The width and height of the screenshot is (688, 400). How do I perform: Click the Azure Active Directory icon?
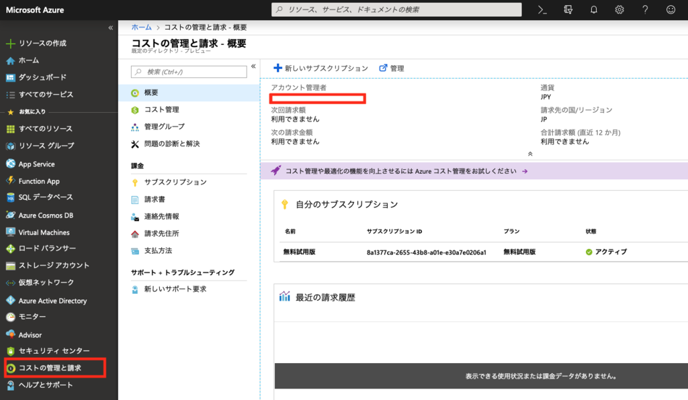point(11,301)
